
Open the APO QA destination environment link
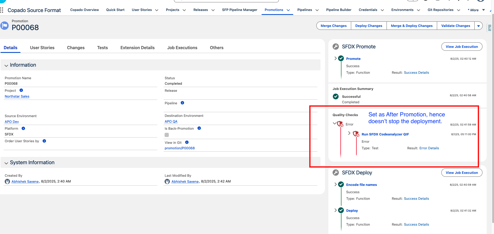[x=171, y=122]
